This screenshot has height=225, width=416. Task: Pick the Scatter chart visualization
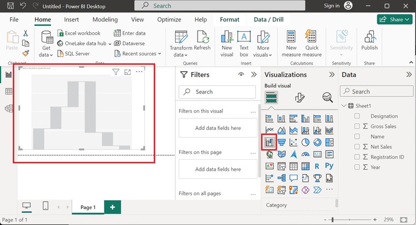pos(294,142)
